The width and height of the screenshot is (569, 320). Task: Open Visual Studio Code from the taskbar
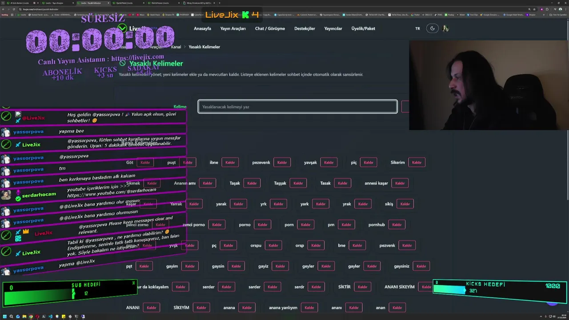pos(51,317)
